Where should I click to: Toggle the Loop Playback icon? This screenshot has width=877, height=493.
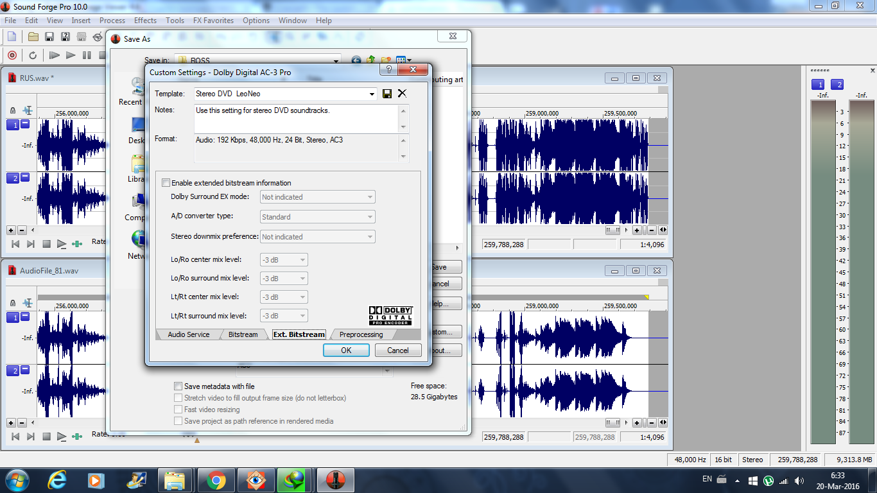[33, 56]
